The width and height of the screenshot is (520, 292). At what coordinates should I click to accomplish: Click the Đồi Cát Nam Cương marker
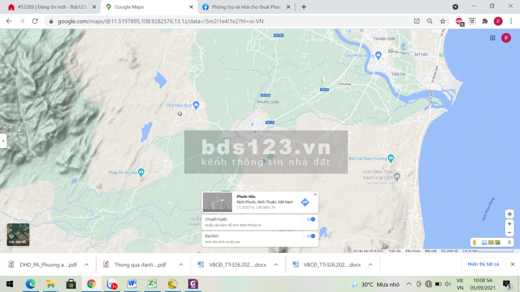(391, 158)
